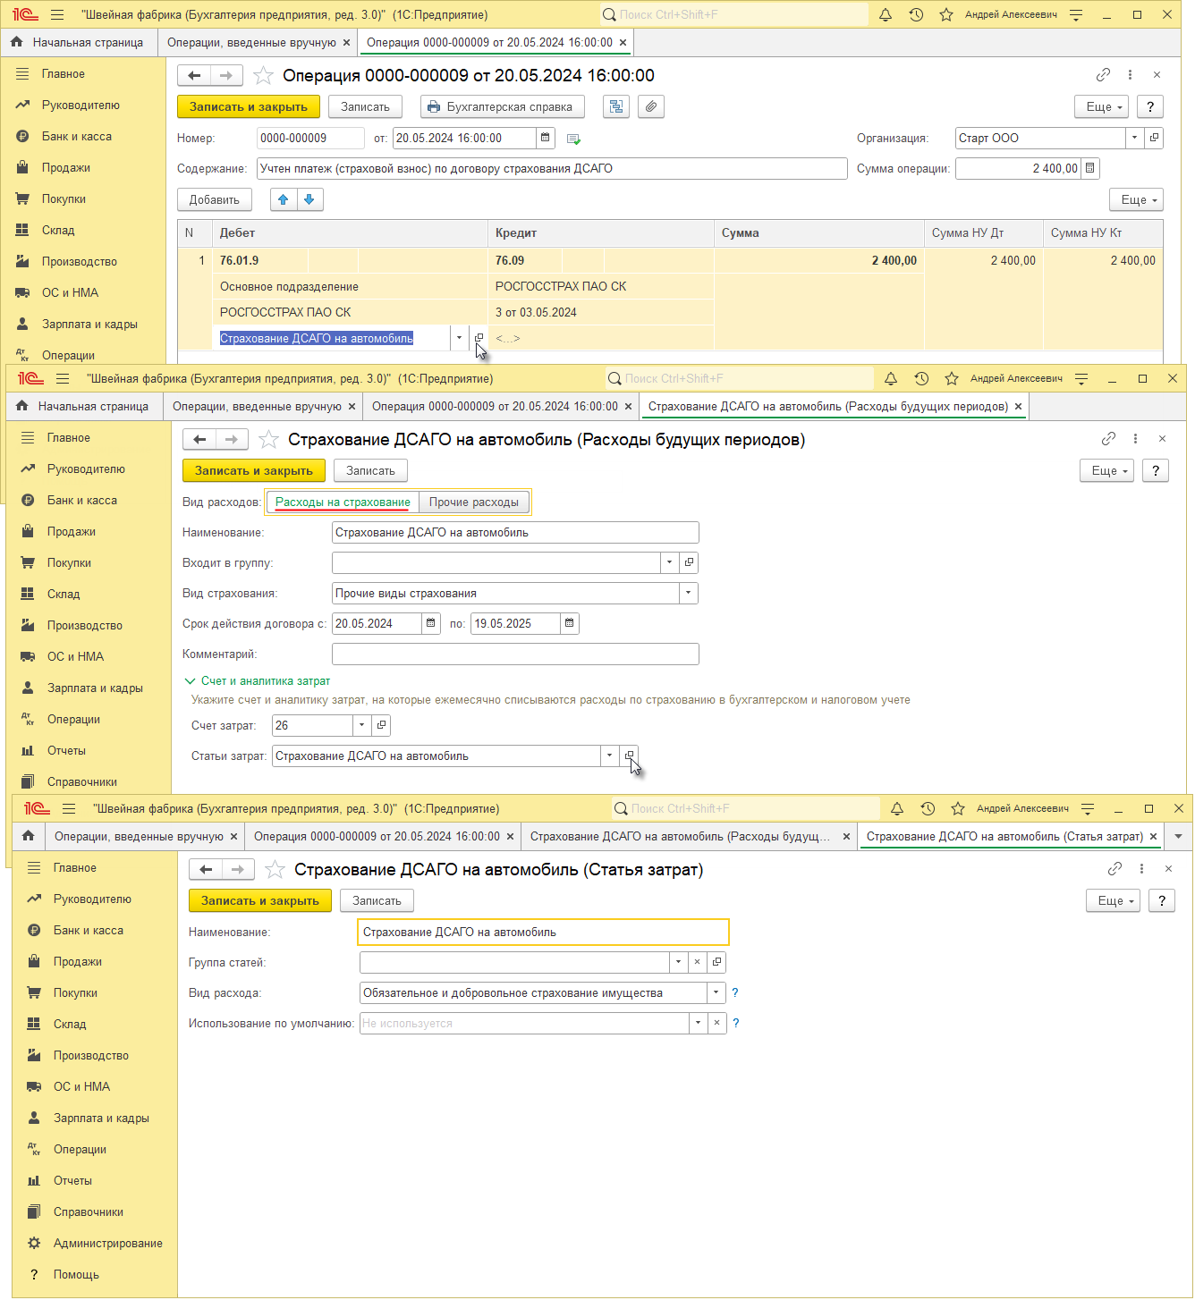Open Начальная страница tab in top window
The image size is (1195, 1300).
click(x=79, y=42)
